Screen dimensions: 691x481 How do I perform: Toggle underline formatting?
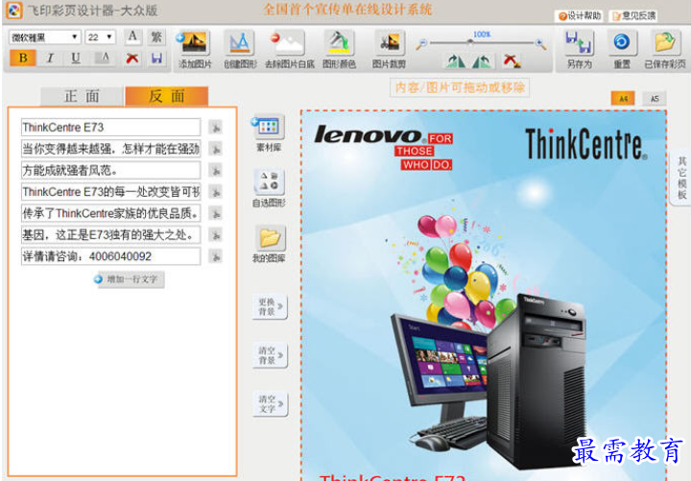click(x=76, y=58)
